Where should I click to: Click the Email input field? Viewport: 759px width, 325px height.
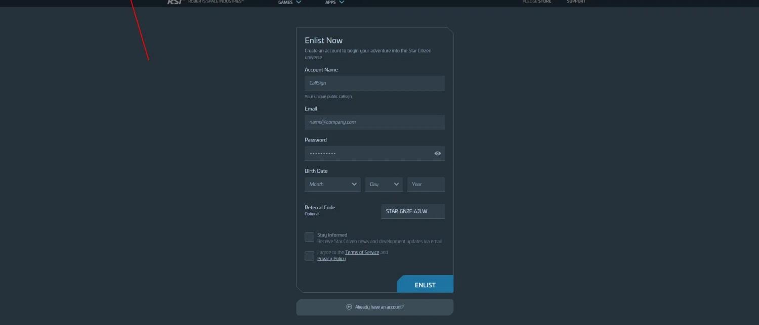pyautogui.click(x=374, y=122)
